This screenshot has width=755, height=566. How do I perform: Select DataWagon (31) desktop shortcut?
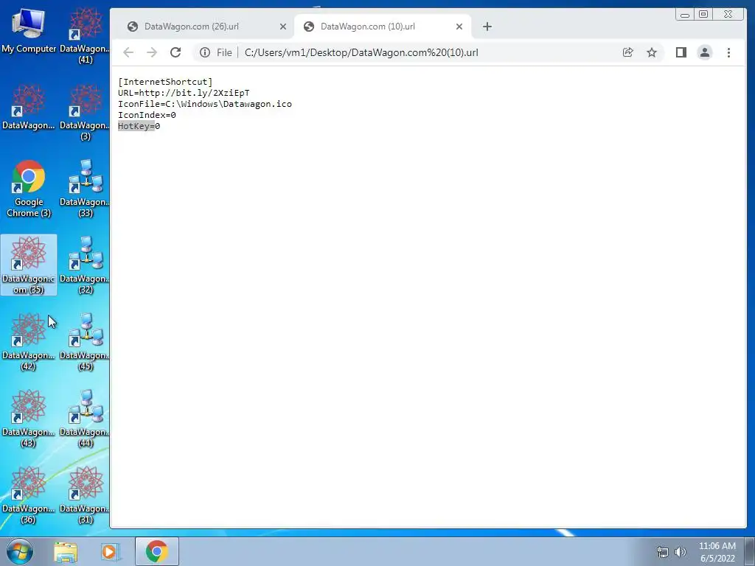[x=86, y=495]
